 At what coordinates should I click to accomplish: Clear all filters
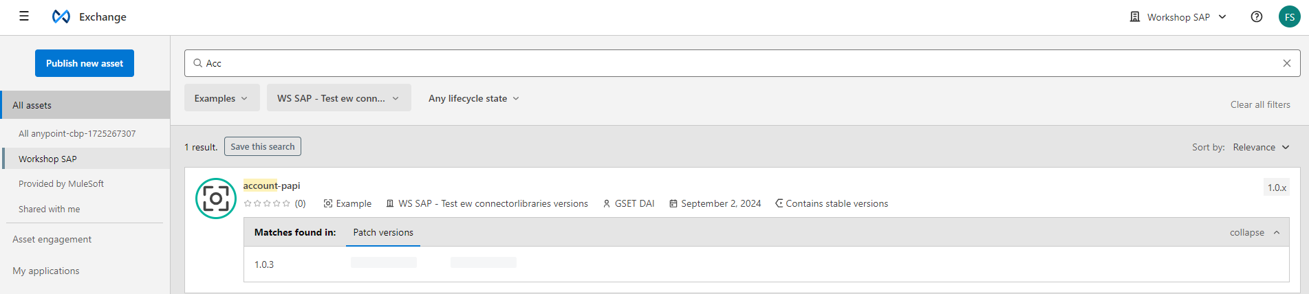click(1260, 104)
